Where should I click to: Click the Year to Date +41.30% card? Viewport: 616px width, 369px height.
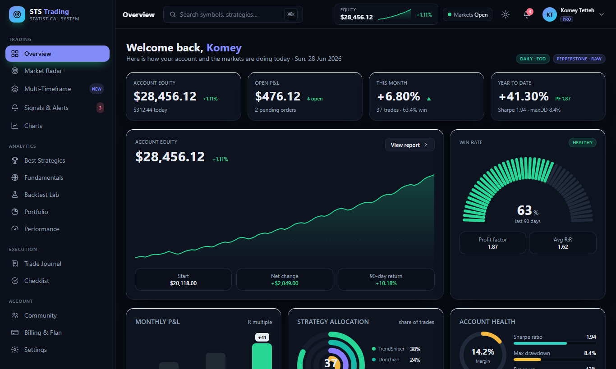[x=548, y=96]
